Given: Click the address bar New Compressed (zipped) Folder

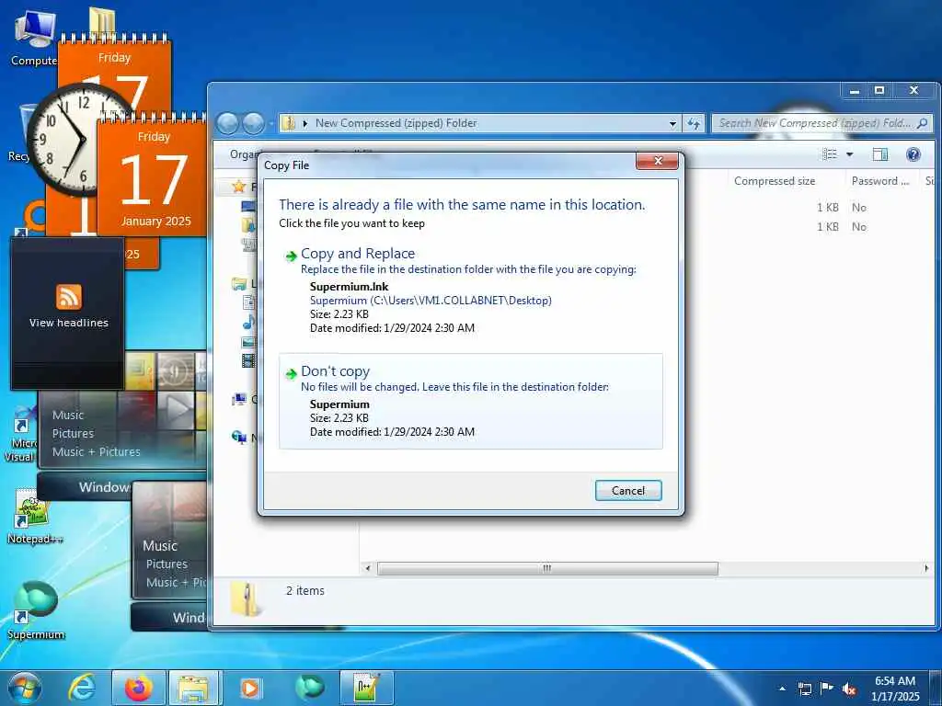Looking at the screenshot, I should (x=396, y=123).
